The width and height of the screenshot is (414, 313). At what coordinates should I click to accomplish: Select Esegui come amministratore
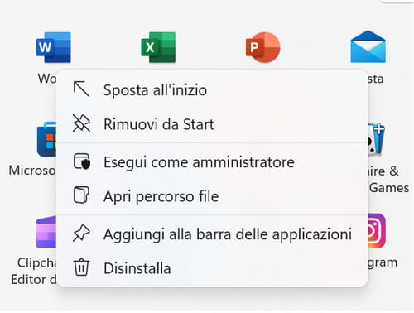212,162
